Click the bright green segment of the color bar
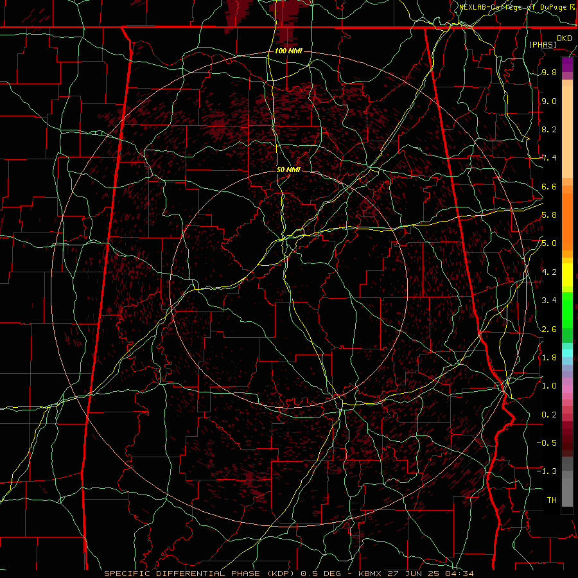The width and height of the screenshot is (578, 578). click(567, 310)
